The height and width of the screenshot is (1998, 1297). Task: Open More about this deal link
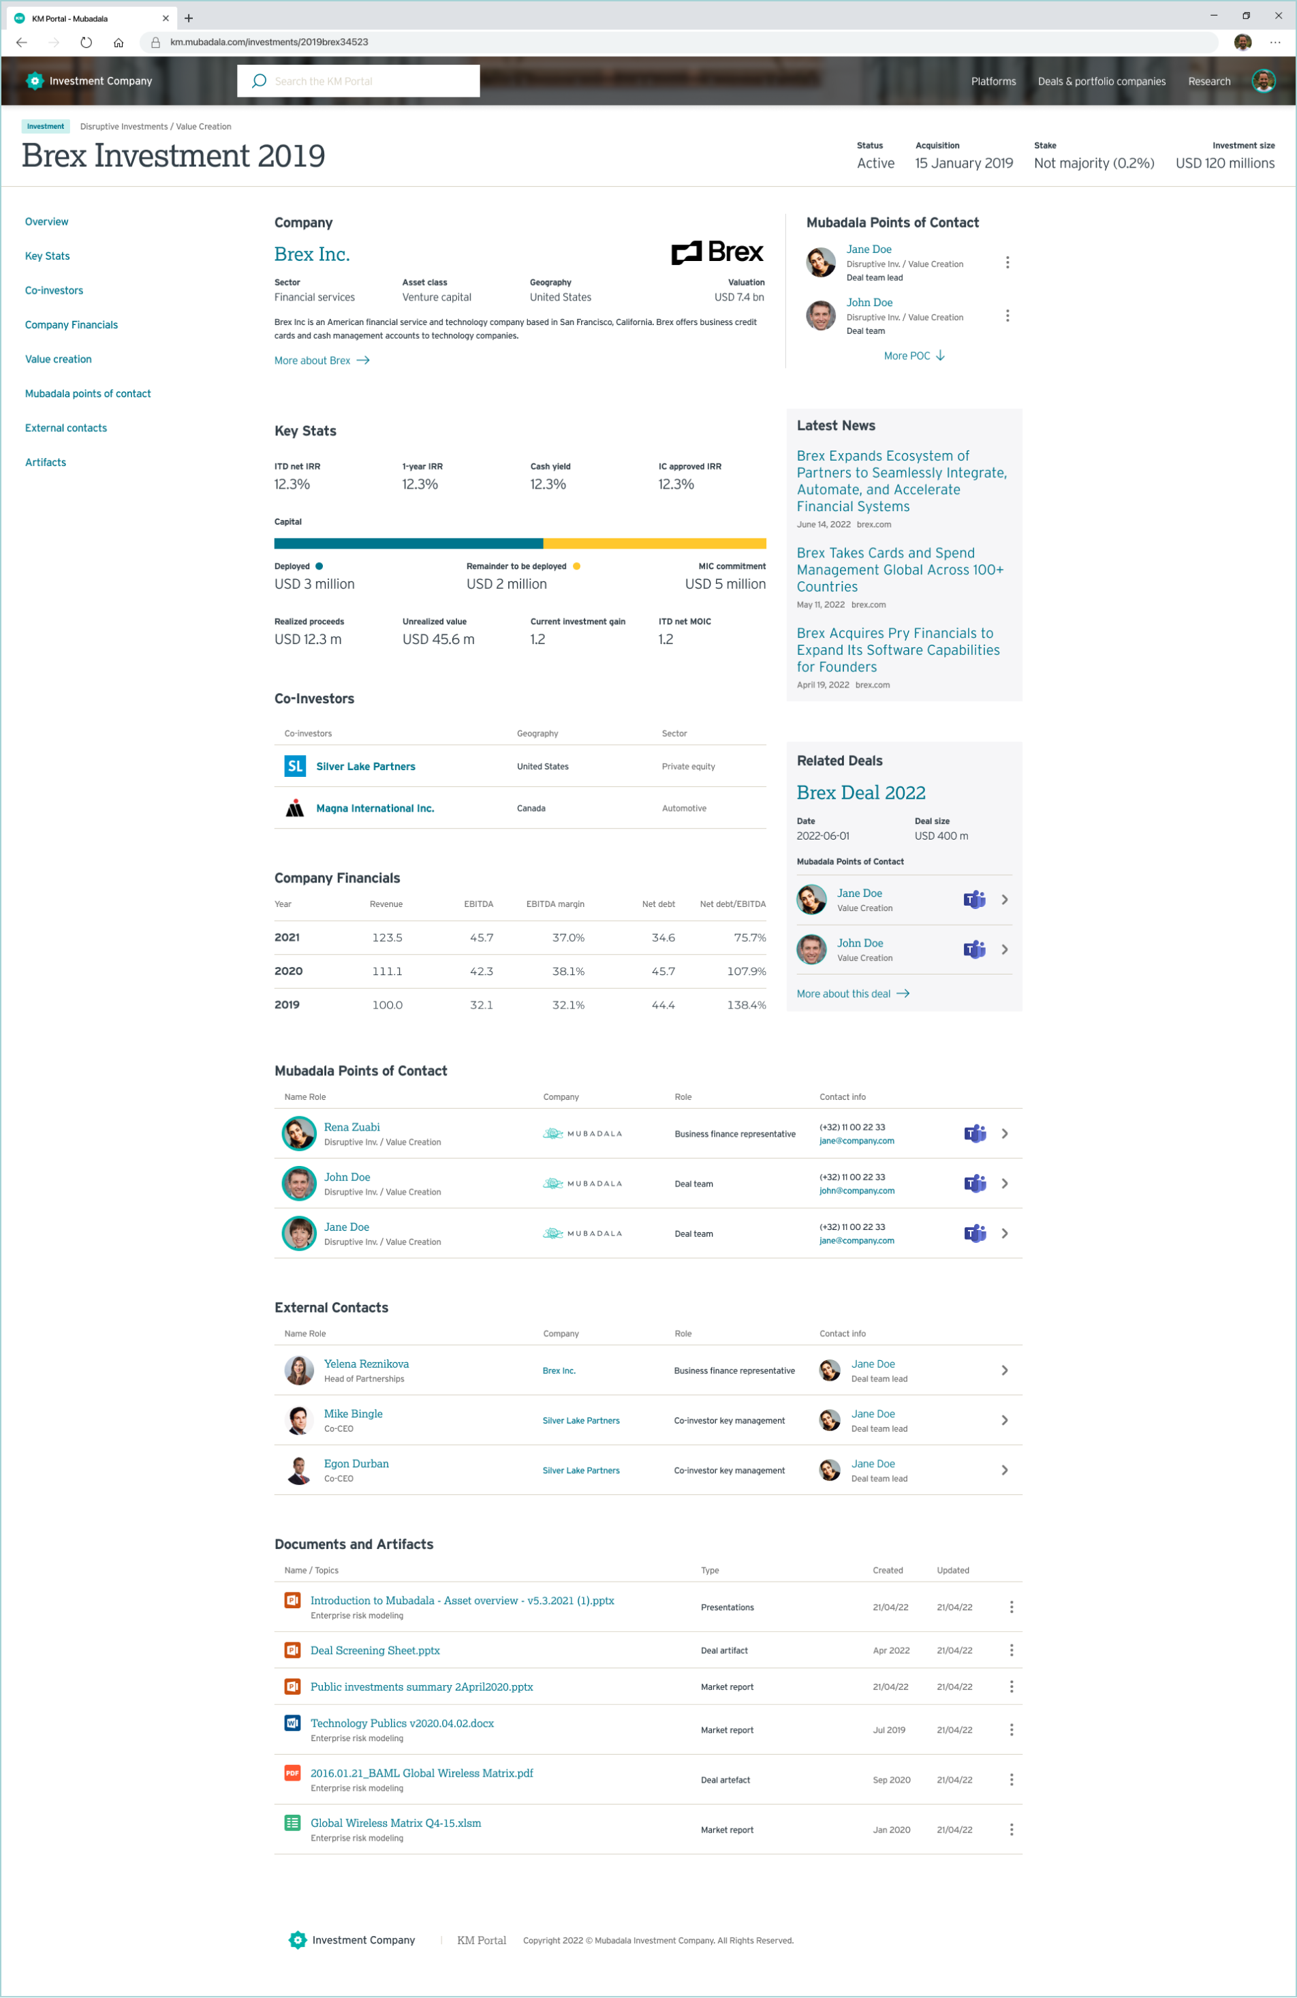pos(854,994)
